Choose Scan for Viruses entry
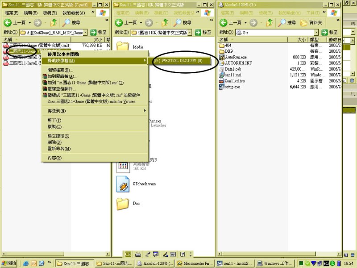 pyautogui.click(x=94, y=101)
